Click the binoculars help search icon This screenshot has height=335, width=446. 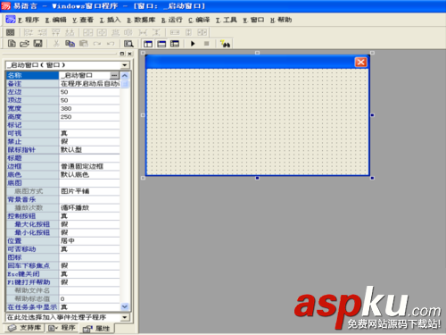(x=225, y=44)
